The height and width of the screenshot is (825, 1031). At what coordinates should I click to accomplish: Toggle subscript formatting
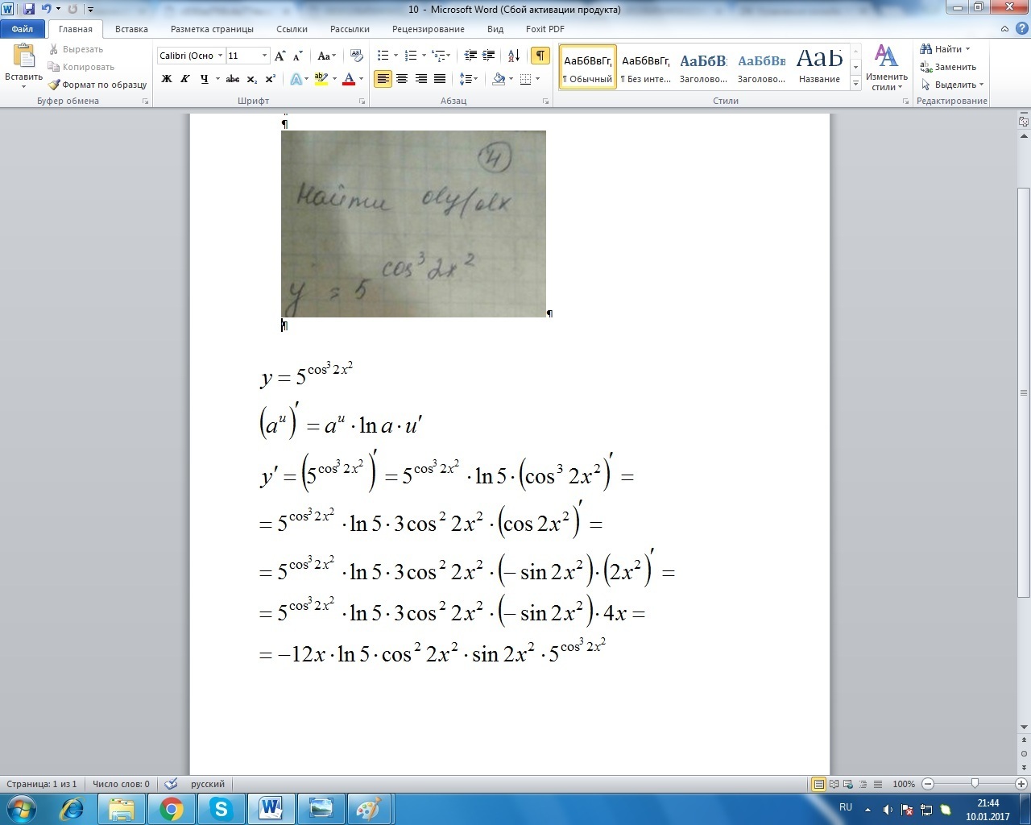[x=252, y=79]
